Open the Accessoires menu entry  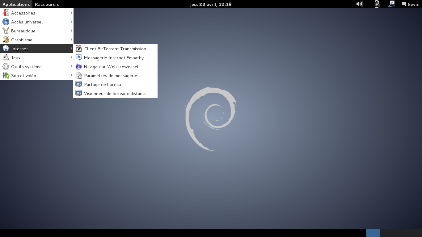(36, 13)
